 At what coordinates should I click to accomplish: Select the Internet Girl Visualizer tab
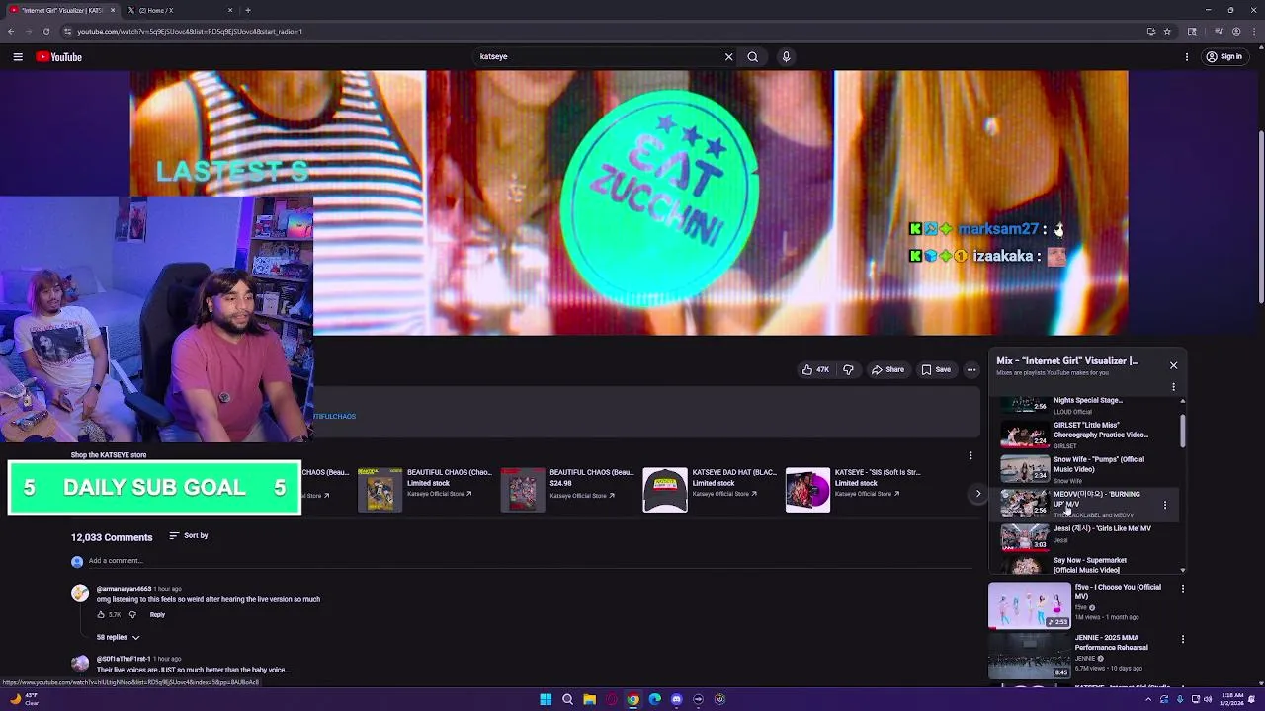point(59,10)
